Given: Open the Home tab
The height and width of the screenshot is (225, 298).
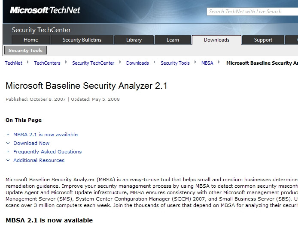Looking at the screenshot, I should [31, 40].
